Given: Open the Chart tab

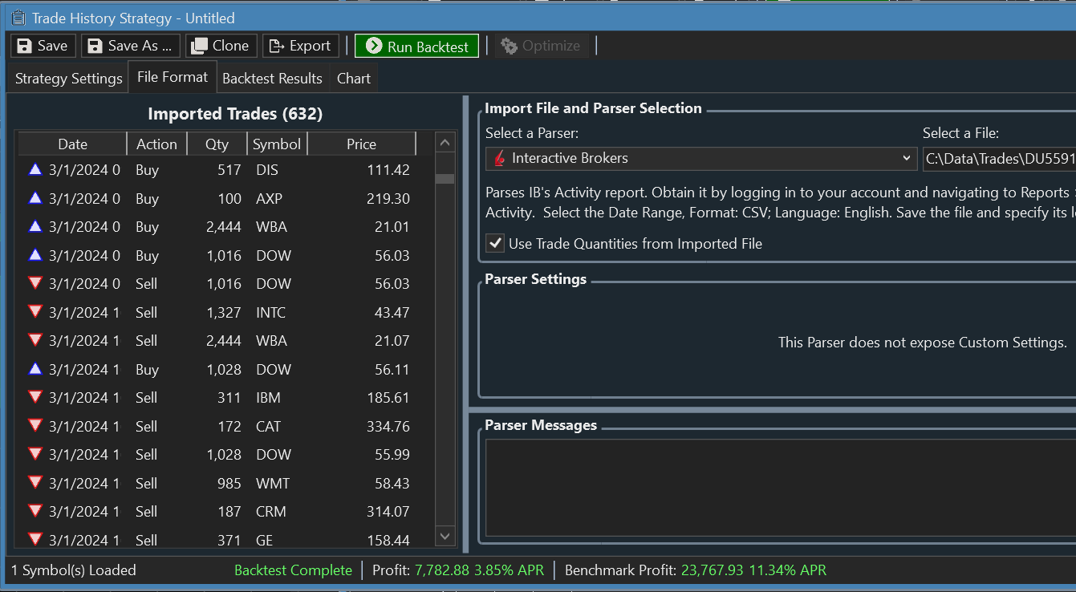Looking at the screenshot, I should pyautogui.click(x=354, y=79).
